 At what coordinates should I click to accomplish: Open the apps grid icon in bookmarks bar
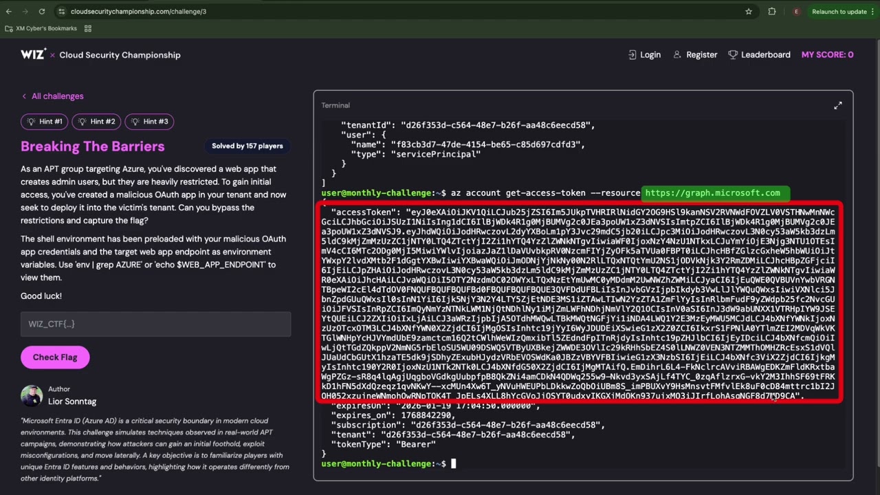coord(88,28)
